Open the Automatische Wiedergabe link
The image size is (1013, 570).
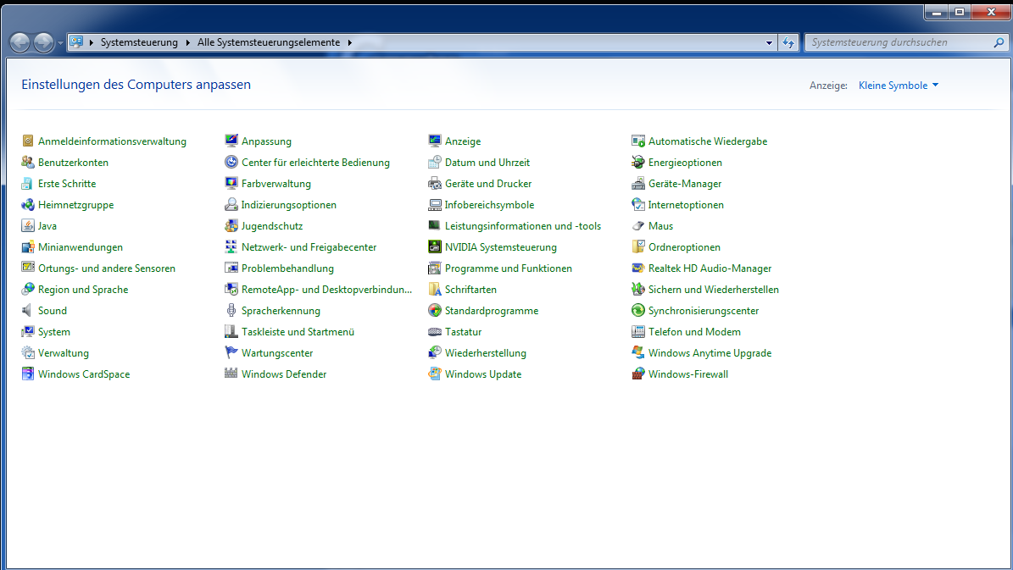708,141
